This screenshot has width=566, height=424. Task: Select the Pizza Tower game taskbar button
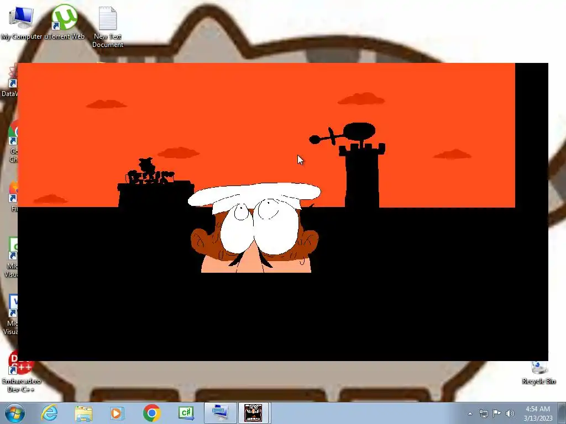253,413
